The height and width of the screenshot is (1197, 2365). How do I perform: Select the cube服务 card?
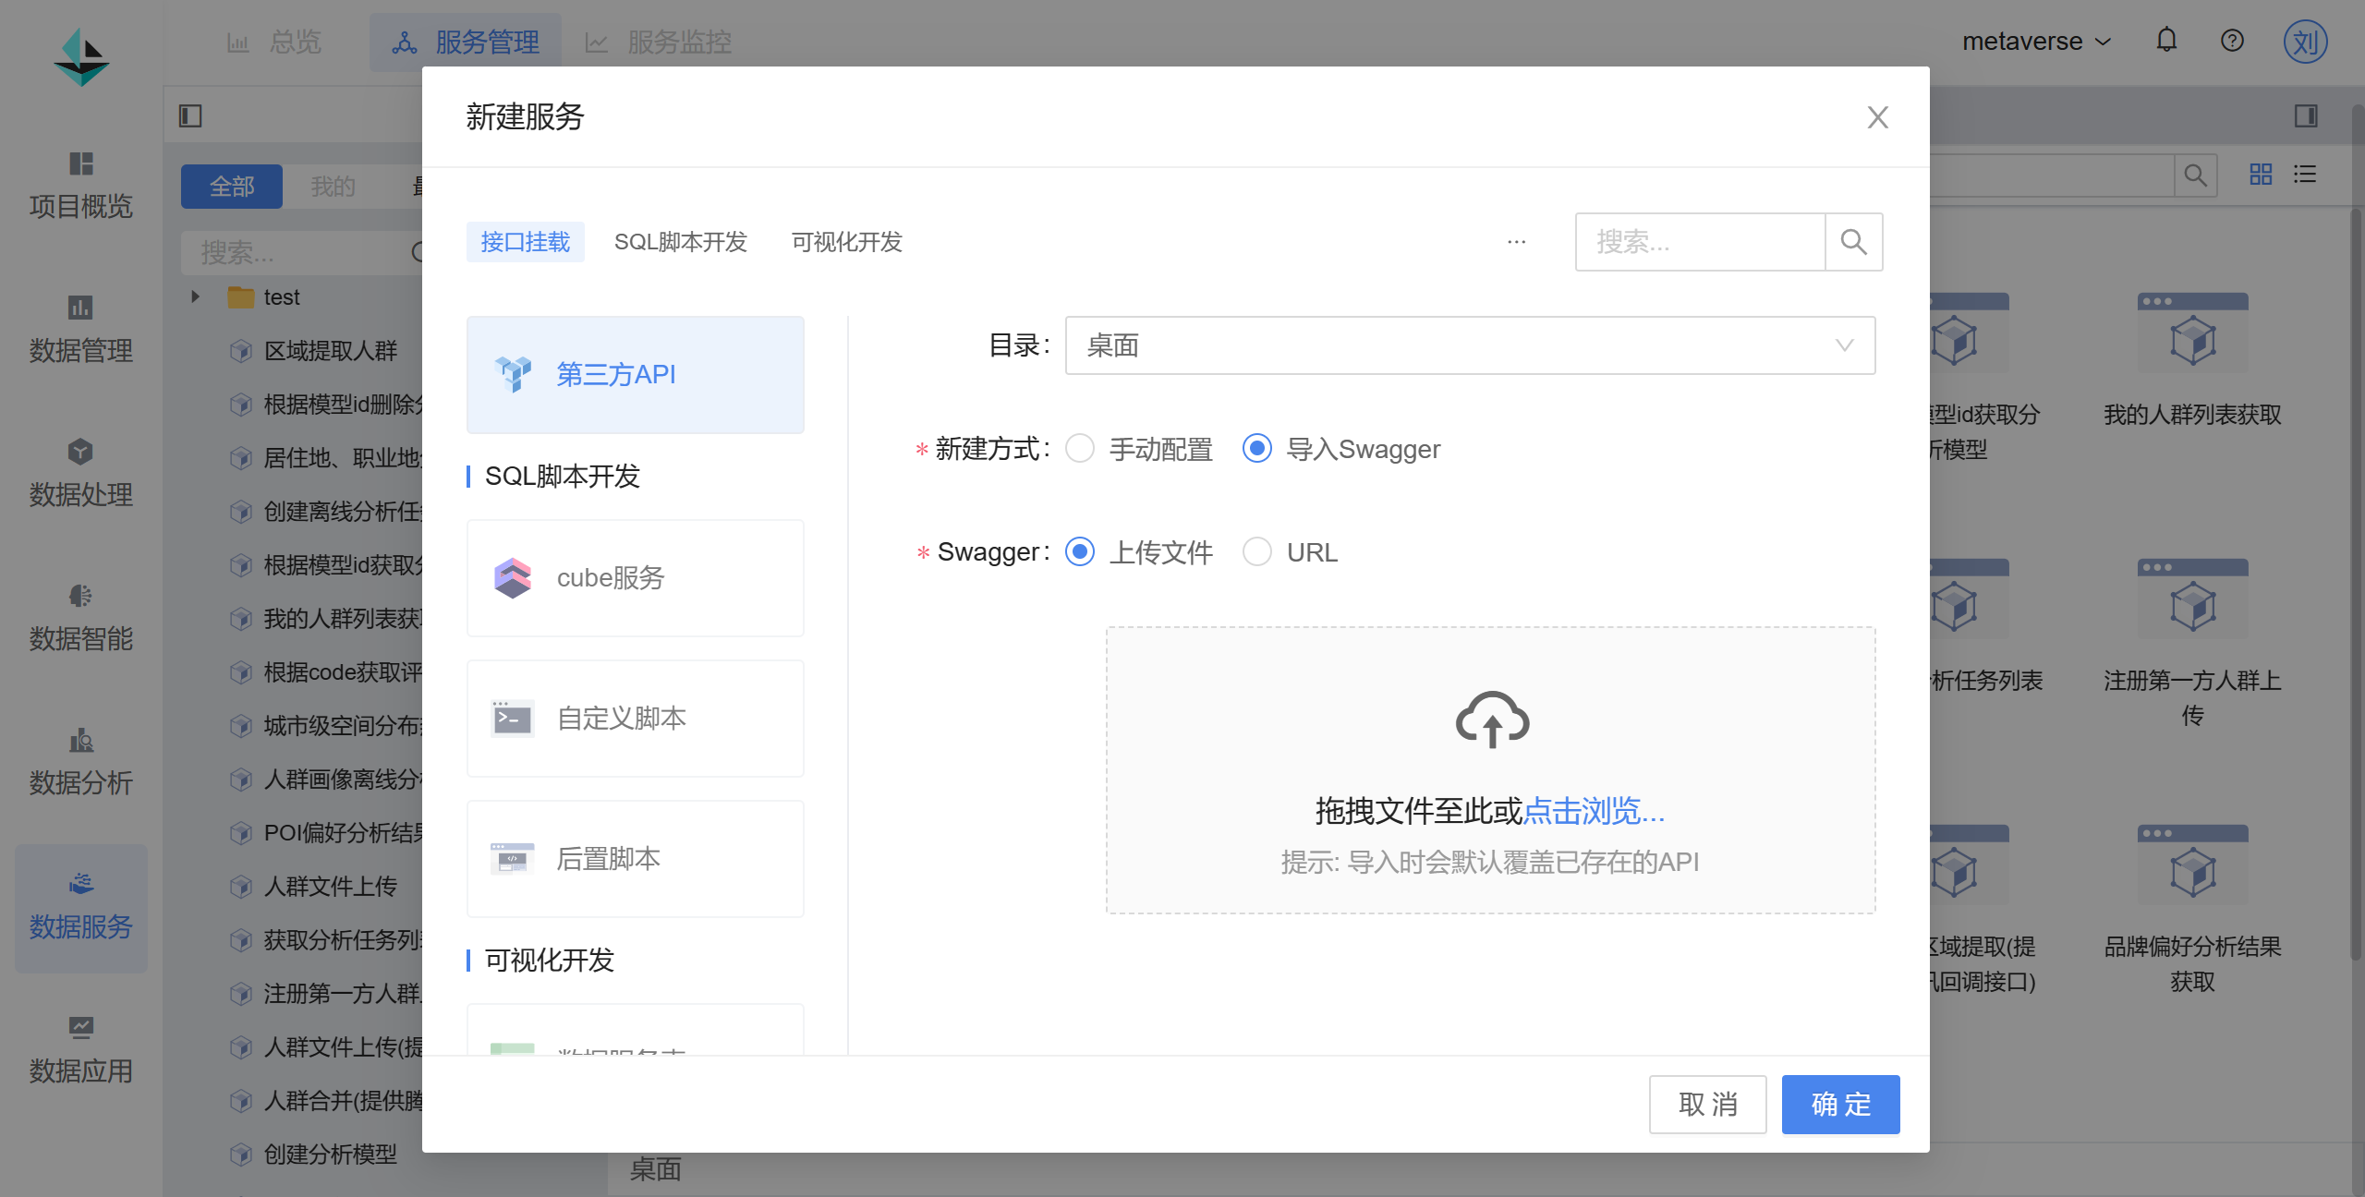coord(636,578)
